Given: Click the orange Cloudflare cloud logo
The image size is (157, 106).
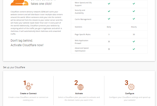Looking at the screenshot, I should 19,3.
